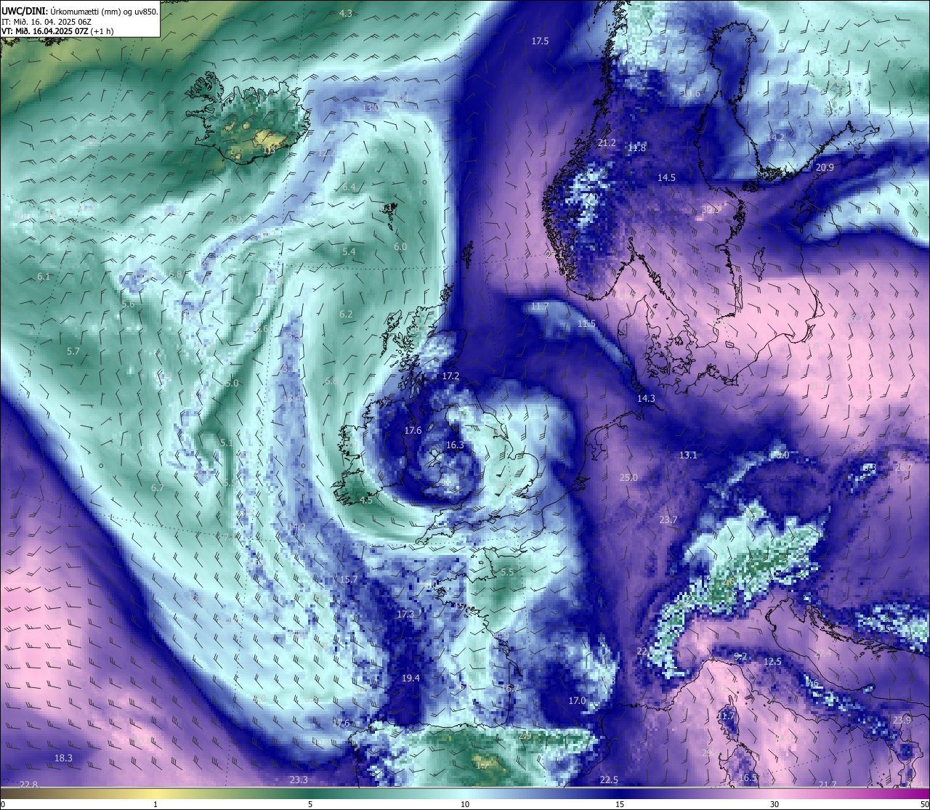Click the 6.1 value label
This screenshot has height=810, width=930.
pyautogui.click(x=44, y=277)
